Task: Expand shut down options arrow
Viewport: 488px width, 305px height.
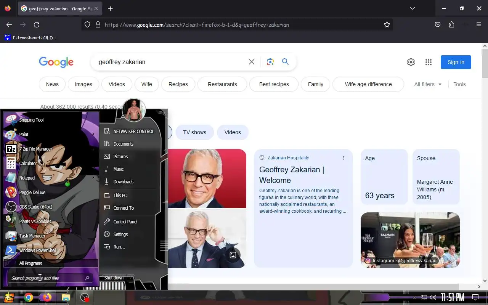Action: [x=130, y=278]
